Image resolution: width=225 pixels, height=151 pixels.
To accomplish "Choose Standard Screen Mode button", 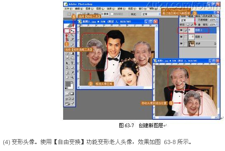I will tap(66, 99).
